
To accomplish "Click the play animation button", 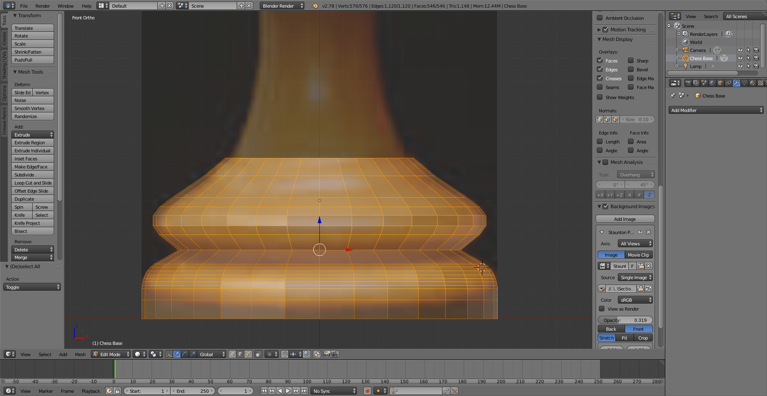I will tap(288, 391).
